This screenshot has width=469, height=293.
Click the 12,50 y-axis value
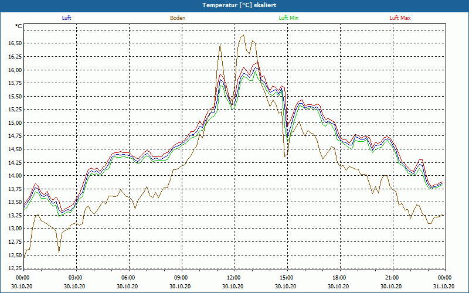click(15, 255)
